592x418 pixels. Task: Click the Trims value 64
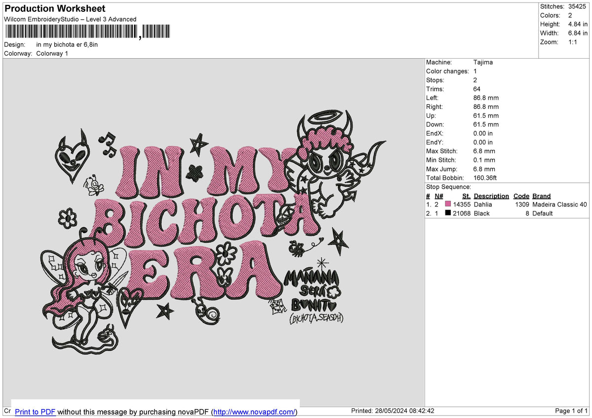(x=477, y=89)
